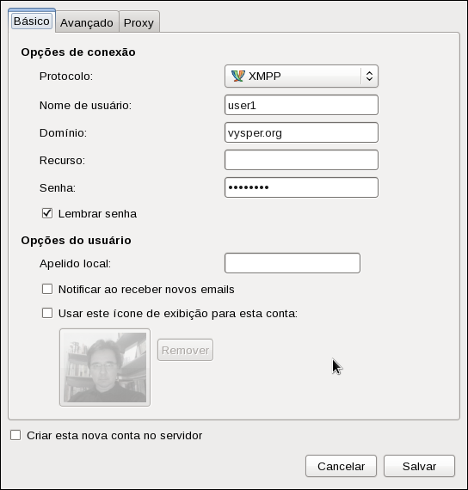Screen dimensions: 468x490
Task: Open the Protocolo XMPP dropdown
Action: (301, 76)
